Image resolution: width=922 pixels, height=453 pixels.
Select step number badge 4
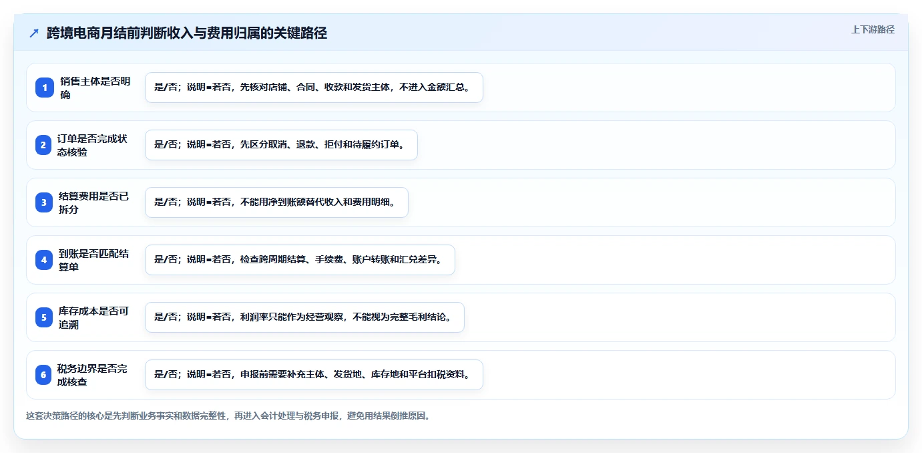[44, 260]
